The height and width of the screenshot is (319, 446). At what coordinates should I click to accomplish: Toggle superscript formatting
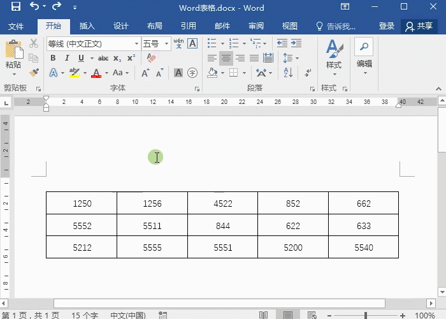coord(131,58)
